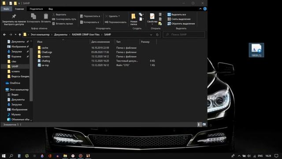The height and width of the screenshot is (159, 282).
Task: Open pinned Документы in Quick access
Action: click(x=18, y=42)
